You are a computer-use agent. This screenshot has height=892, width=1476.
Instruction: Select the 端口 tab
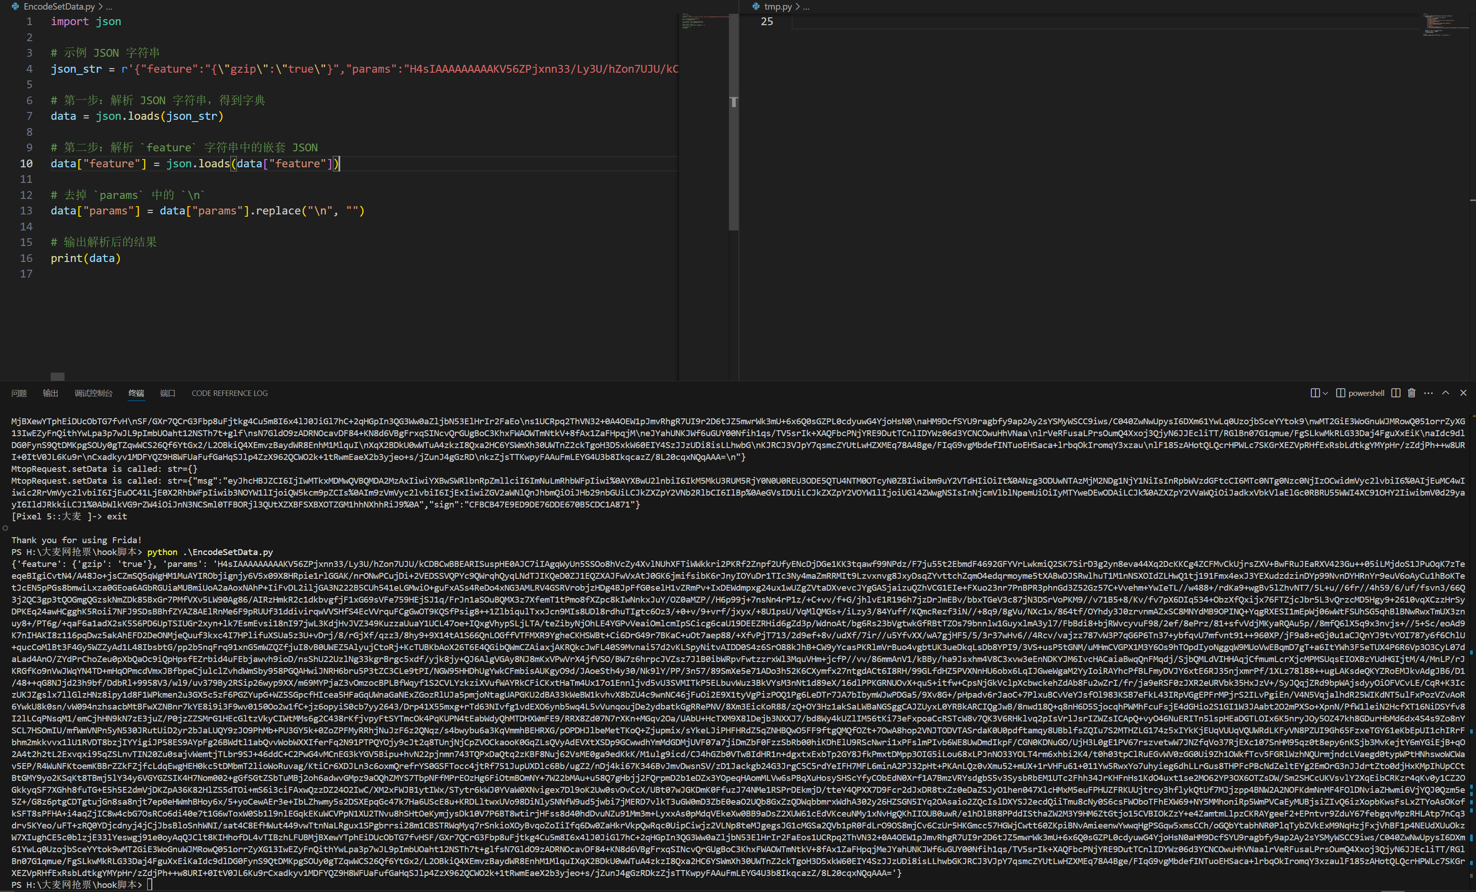[x=168, y=393]
